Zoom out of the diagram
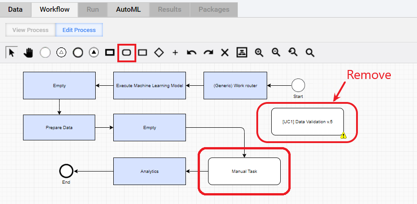Image resolution: width=417 pixels, height=204 pixels. click(x=276, y=53)
